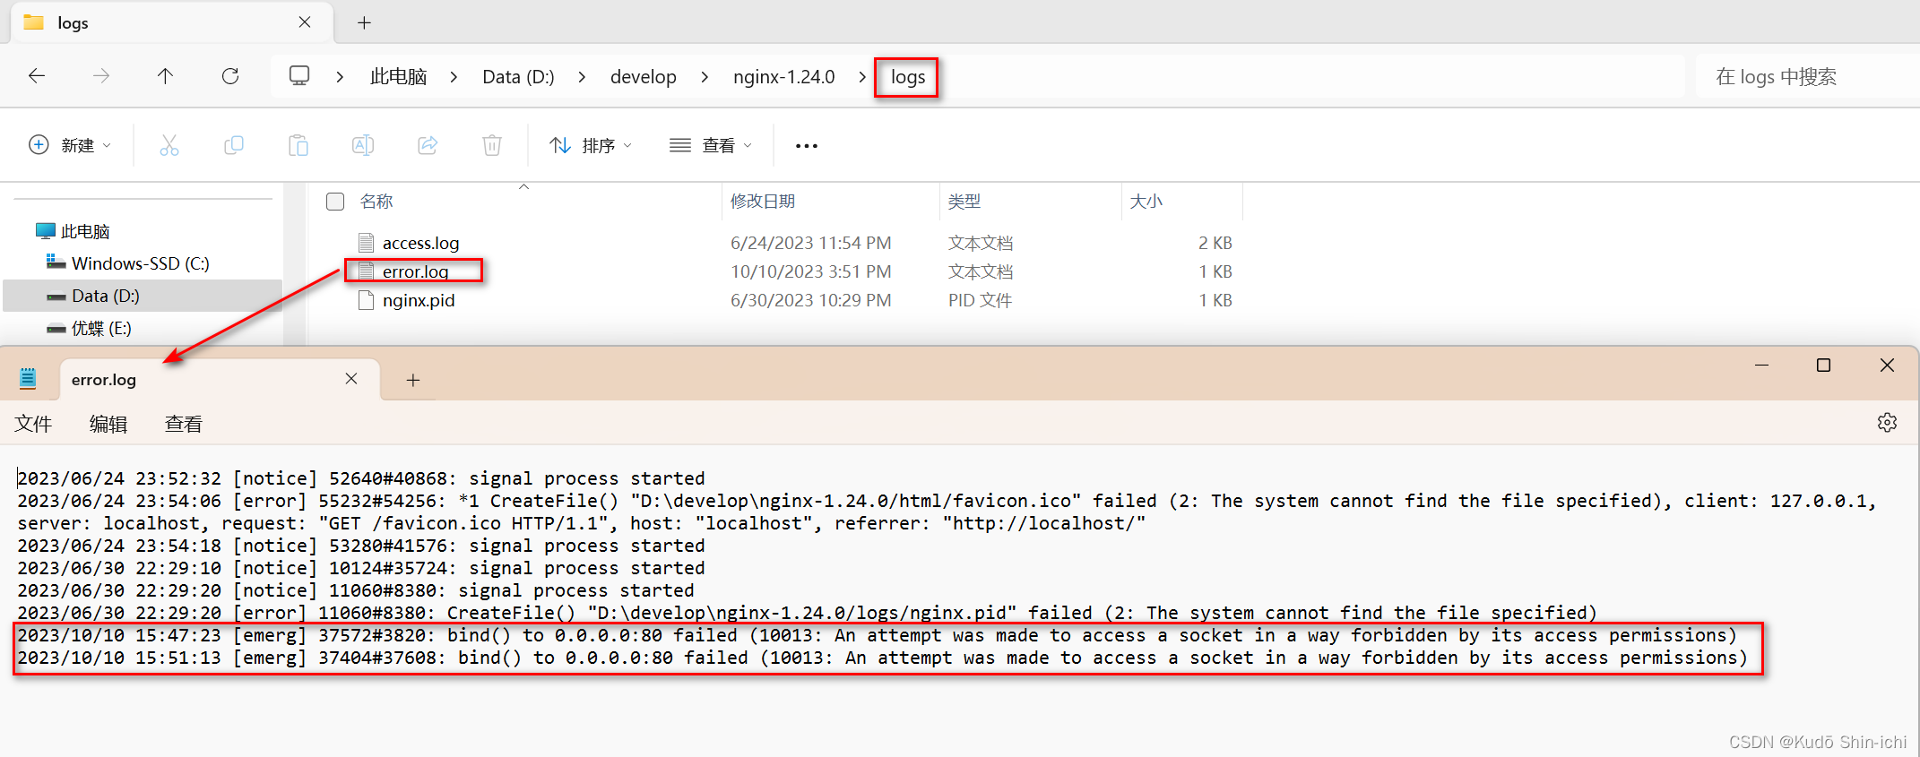The image size is (1920, 757).
Task: Toggle the select-all checkbox beside 名称
Action: tap(335, 202)
